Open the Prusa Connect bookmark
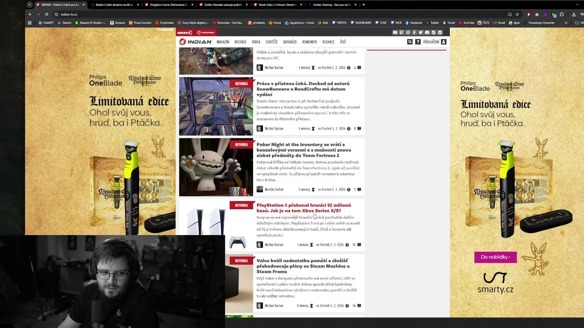 [x=141, y=23]
